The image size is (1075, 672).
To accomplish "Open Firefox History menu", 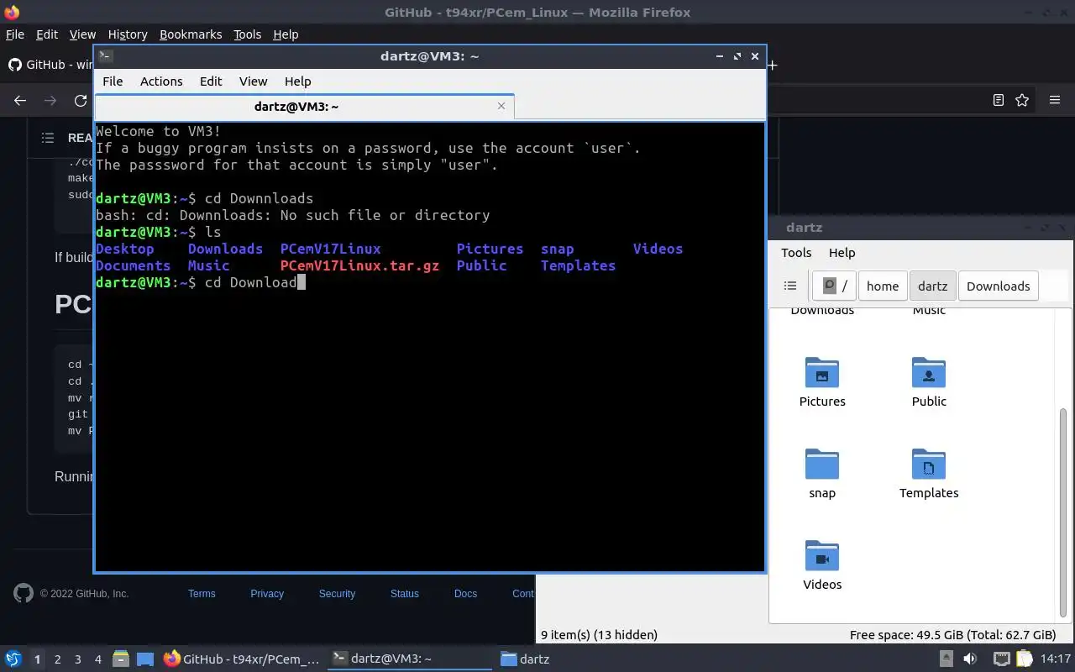I will [128, 34].
